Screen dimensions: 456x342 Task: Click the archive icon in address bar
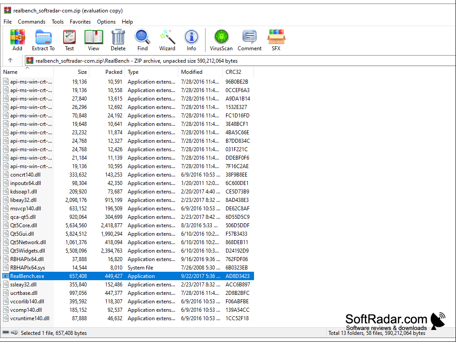pos(30,60)
